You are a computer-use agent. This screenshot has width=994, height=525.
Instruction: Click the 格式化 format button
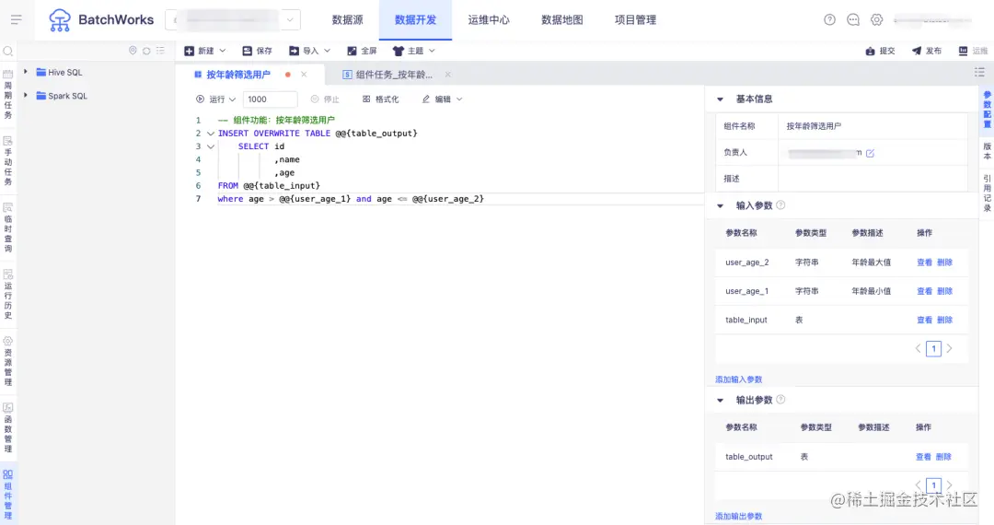click(x=380, y=99)
